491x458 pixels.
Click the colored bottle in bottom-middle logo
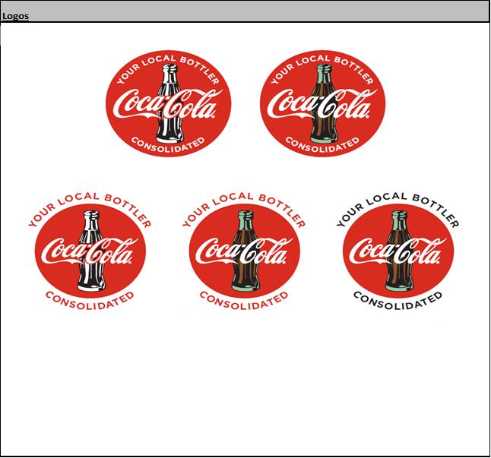[245, 251]
